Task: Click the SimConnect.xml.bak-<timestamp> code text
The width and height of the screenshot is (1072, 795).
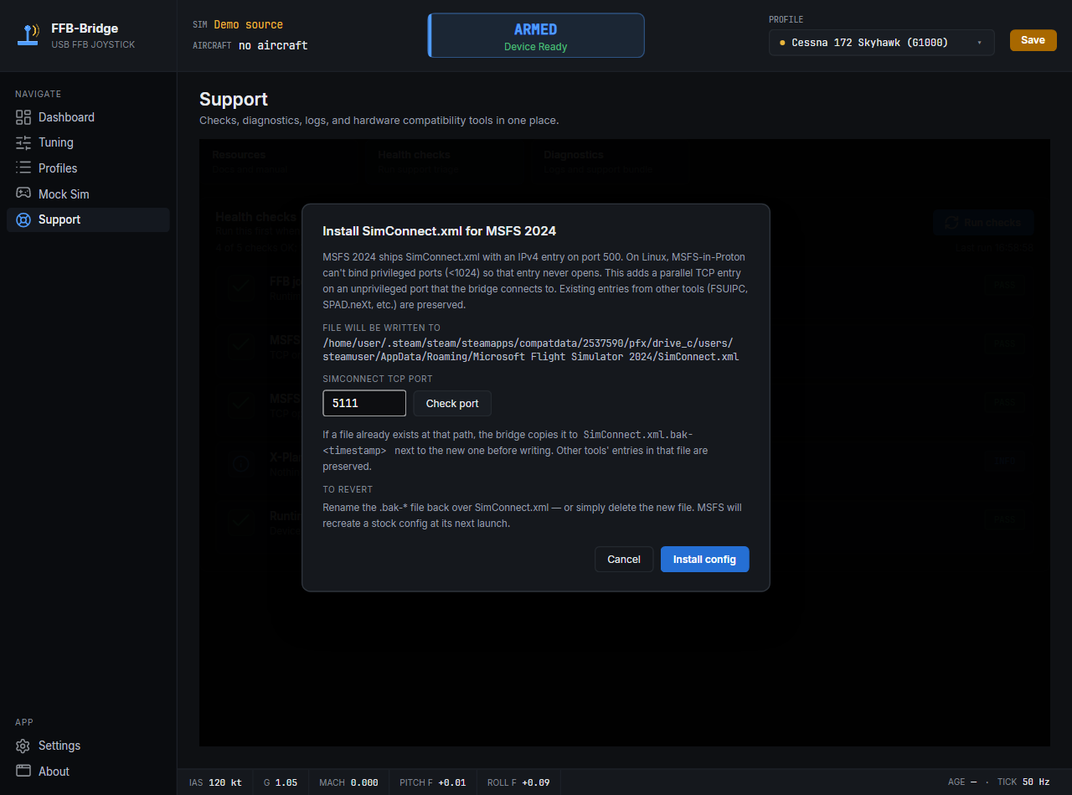Action: point(508,442)
